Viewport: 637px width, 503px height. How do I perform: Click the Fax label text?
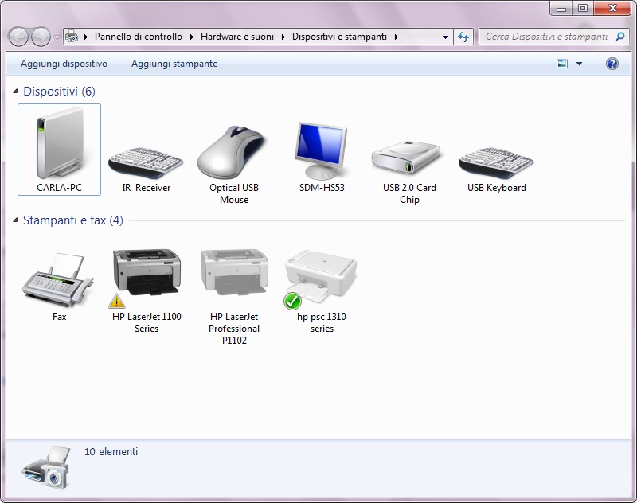59,317
